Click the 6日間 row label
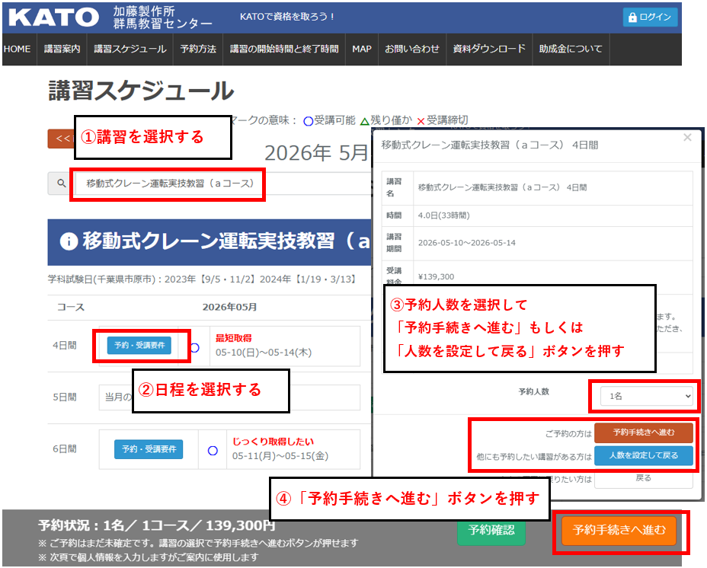 pyautogui.click(x=65, y=449)
